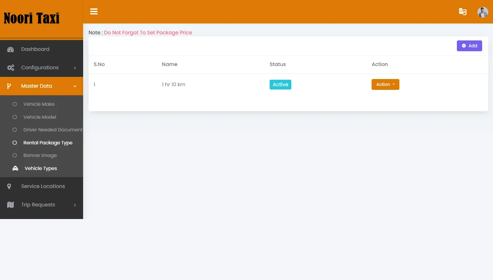The width and height of the screenshot is (493, 280).
Task: Select the Rental Package Type radio circle
Action: [x=14, y=143]
